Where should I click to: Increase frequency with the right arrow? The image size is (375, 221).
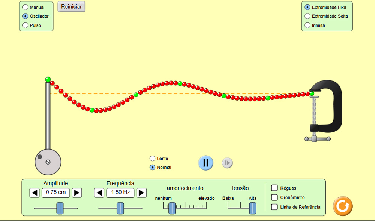(x=141, y=193)
